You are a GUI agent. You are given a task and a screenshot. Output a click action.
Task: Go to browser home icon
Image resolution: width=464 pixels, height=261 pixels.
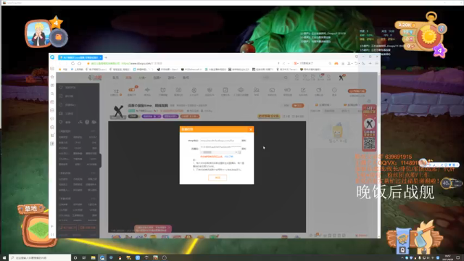pyautogui.click(x=79, y=63)
